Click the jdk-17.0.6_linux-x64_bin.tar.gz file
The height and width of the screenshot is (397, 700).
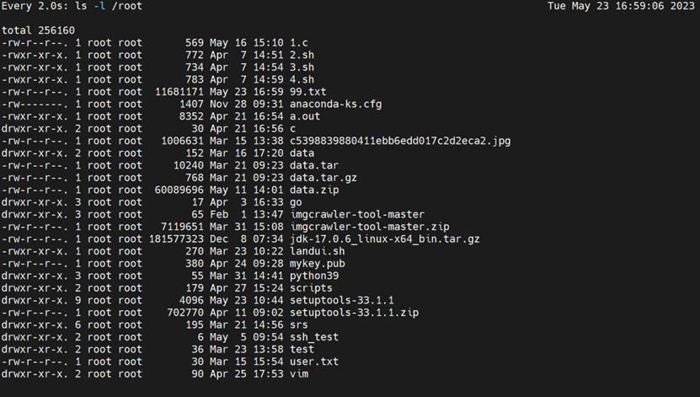(x=385, y=239)
